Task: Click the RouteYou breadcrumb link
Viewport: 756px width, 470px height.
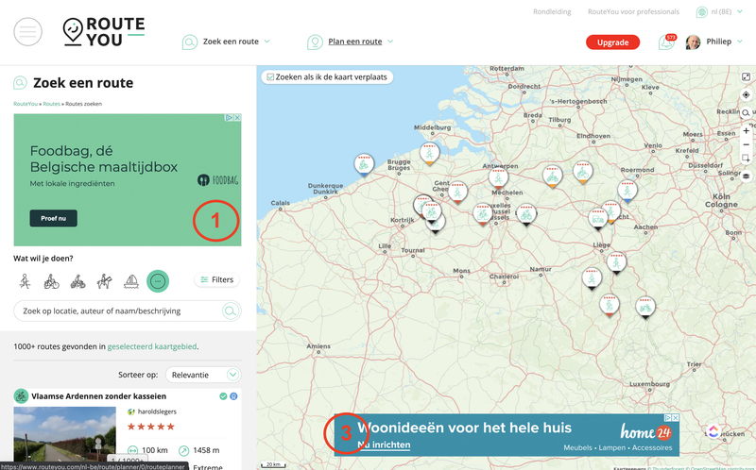Action: [x=26, y=104]
